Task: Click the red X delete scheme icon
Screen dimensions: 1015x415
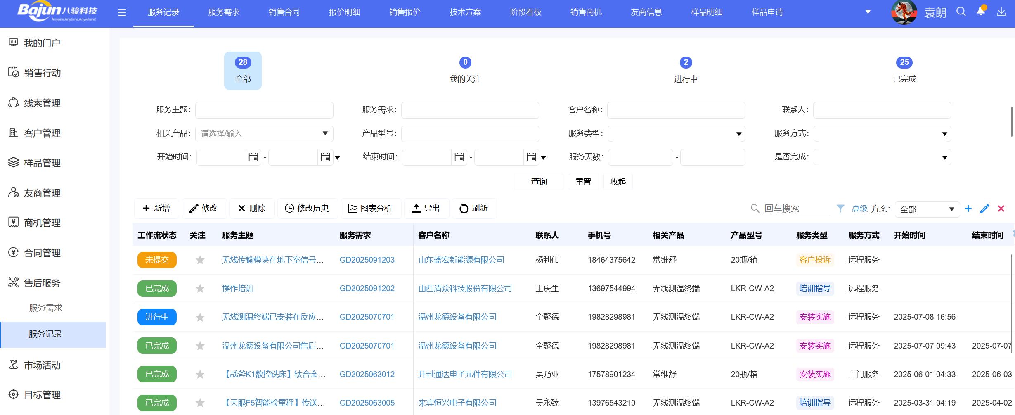Action: (1001, 209)
